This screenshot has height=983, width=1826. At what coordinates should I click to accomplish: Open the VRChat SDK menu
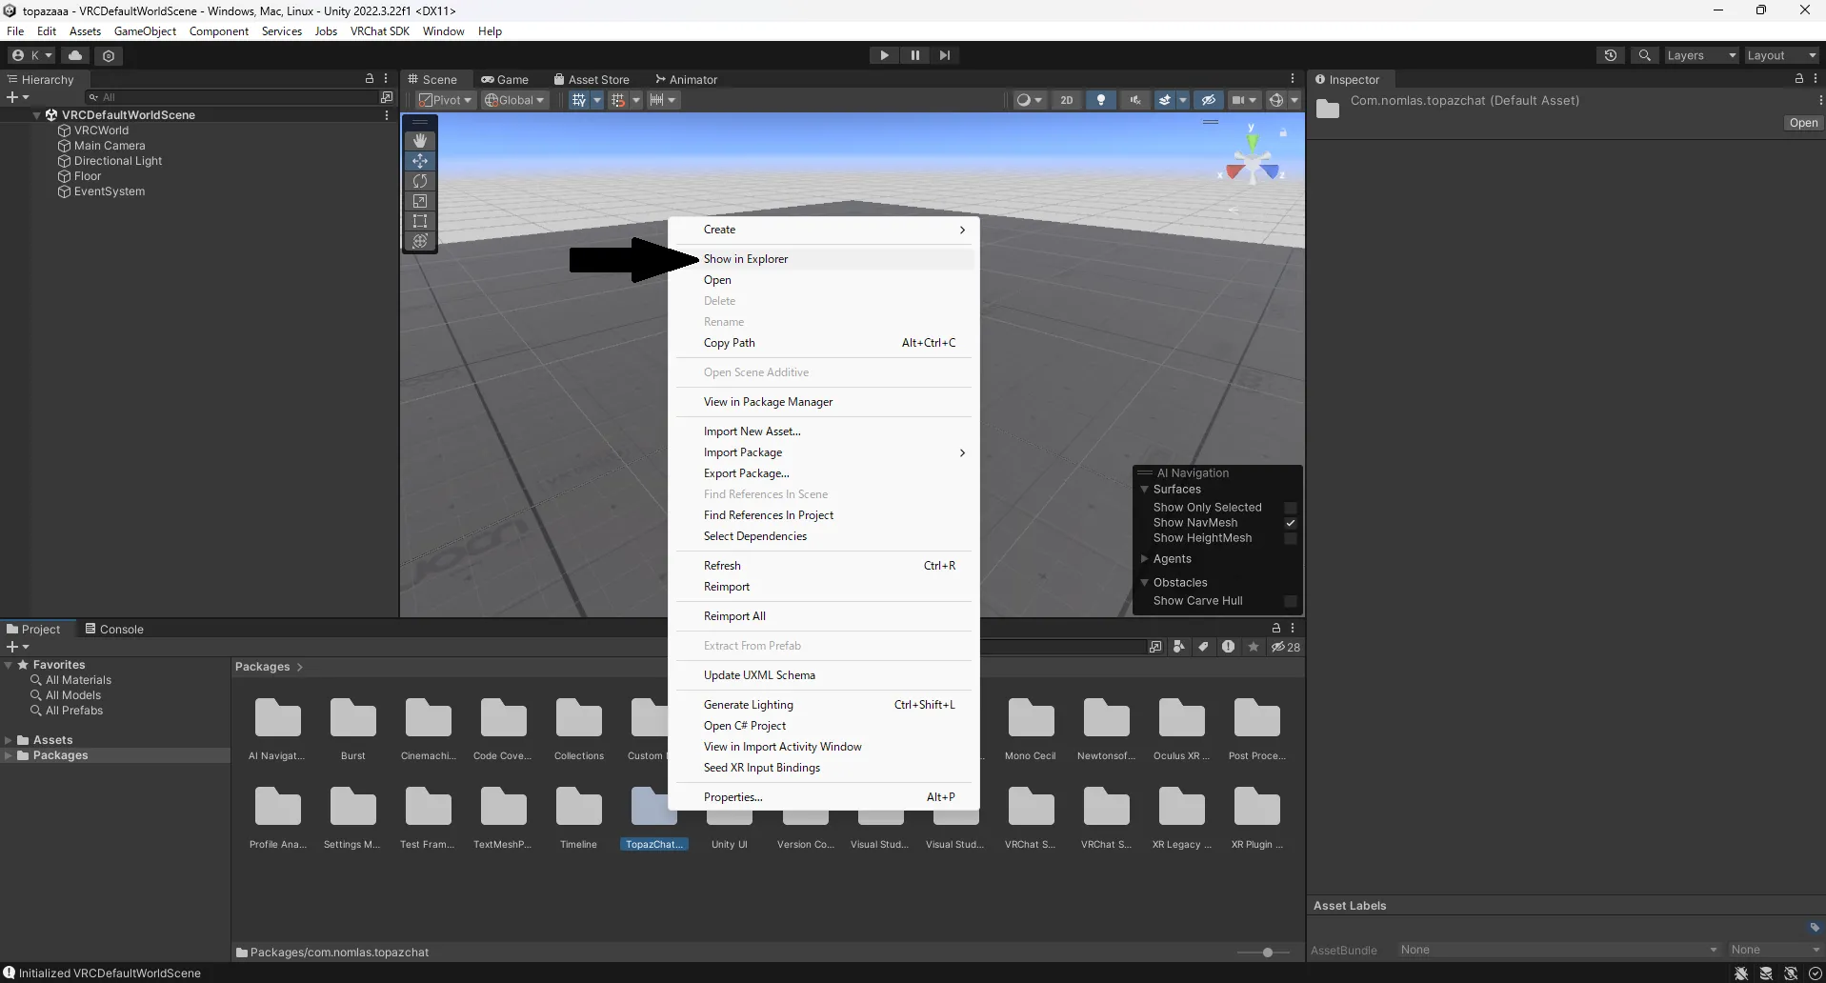(x=380, y=31)
